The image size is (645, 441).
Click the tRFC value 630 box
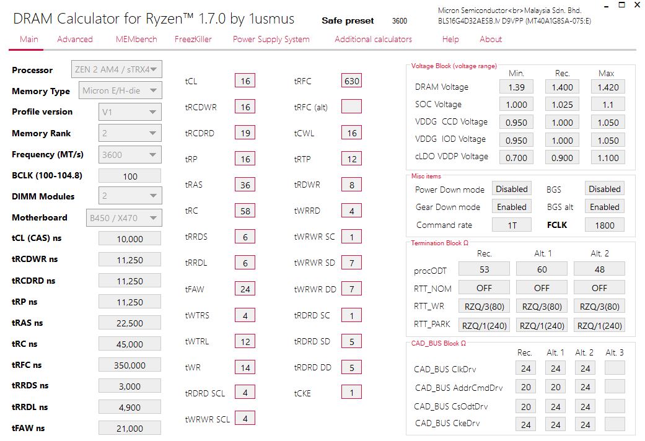352,81
